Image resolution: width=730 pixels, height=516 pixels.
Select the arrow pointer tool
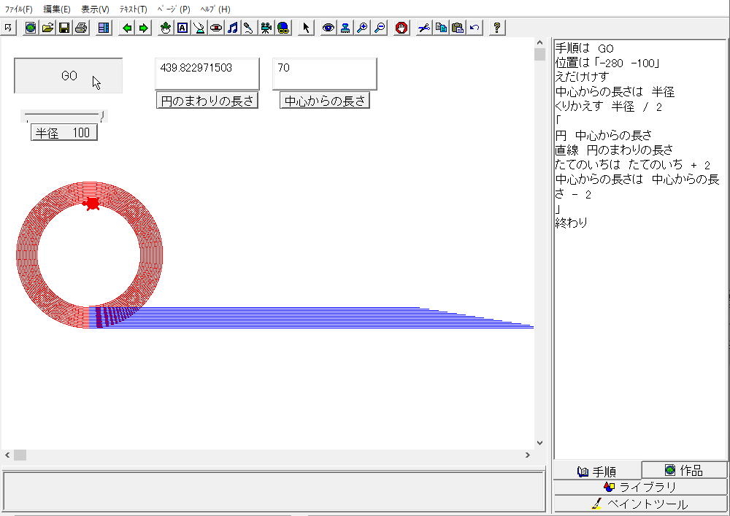[x=306, y=28]
